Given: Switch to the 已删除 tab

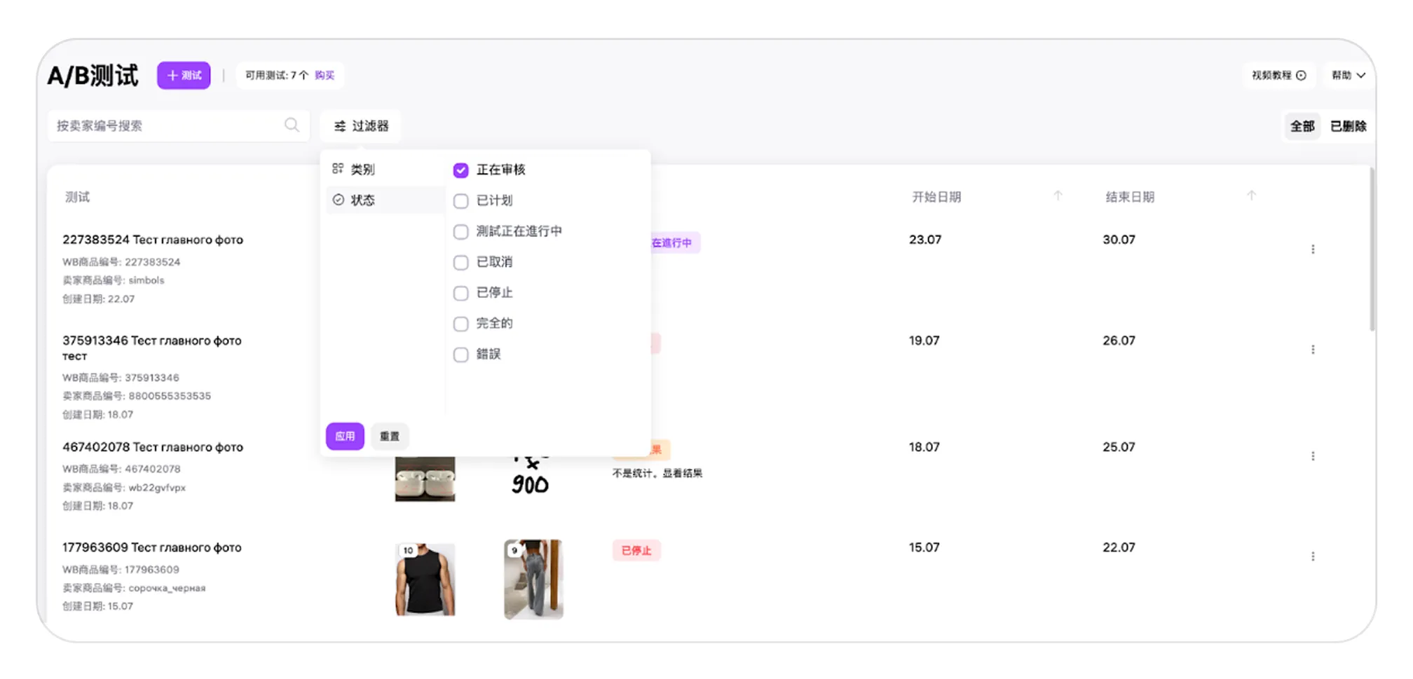Looking at the screenshot, I should click(x=1348, y=126).
